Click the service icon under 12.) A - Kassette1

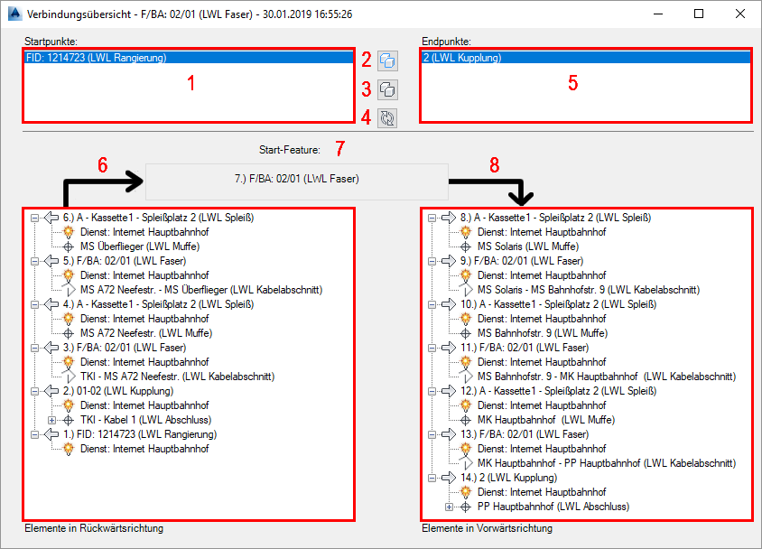[466, 405]
